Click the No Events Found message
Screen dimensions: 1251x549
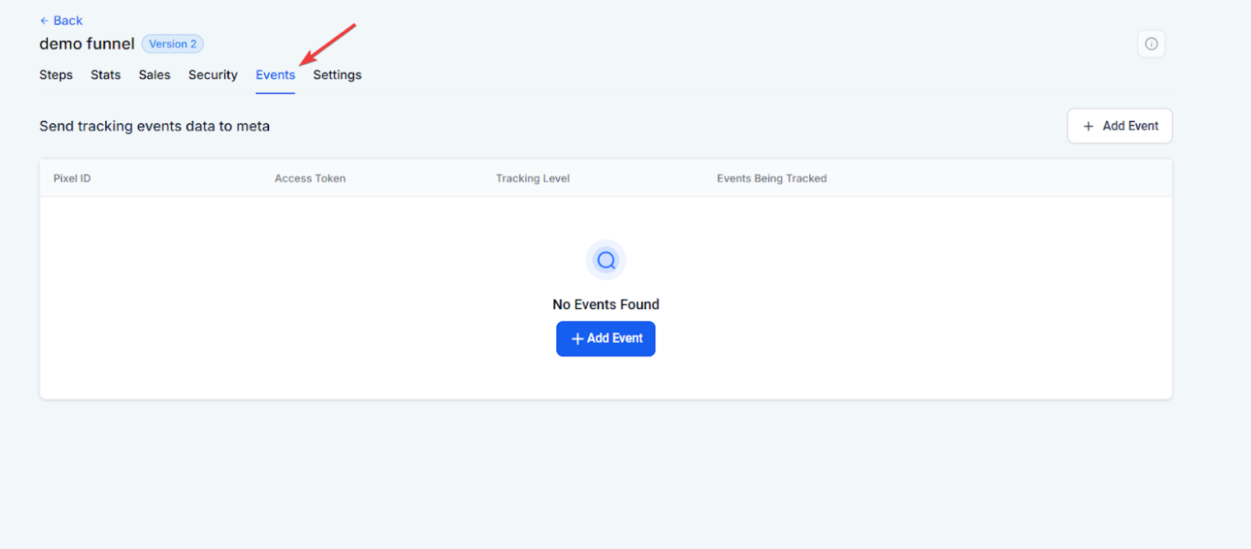606,304
